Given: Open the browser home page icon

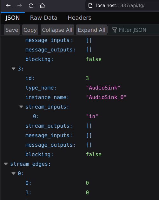Looking at the screenshot, I should (x=42, y=6).
